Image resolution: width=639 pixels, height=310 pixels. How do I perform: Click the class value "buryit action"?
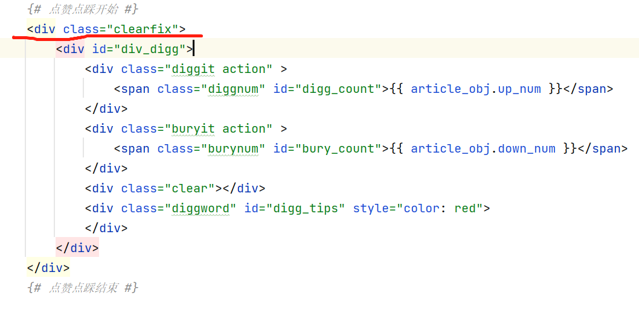tap(219, 129)
